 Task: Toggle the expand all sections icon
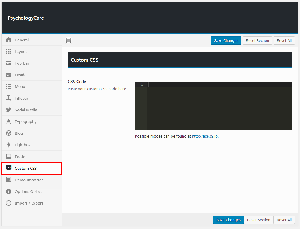pos(69,40)
